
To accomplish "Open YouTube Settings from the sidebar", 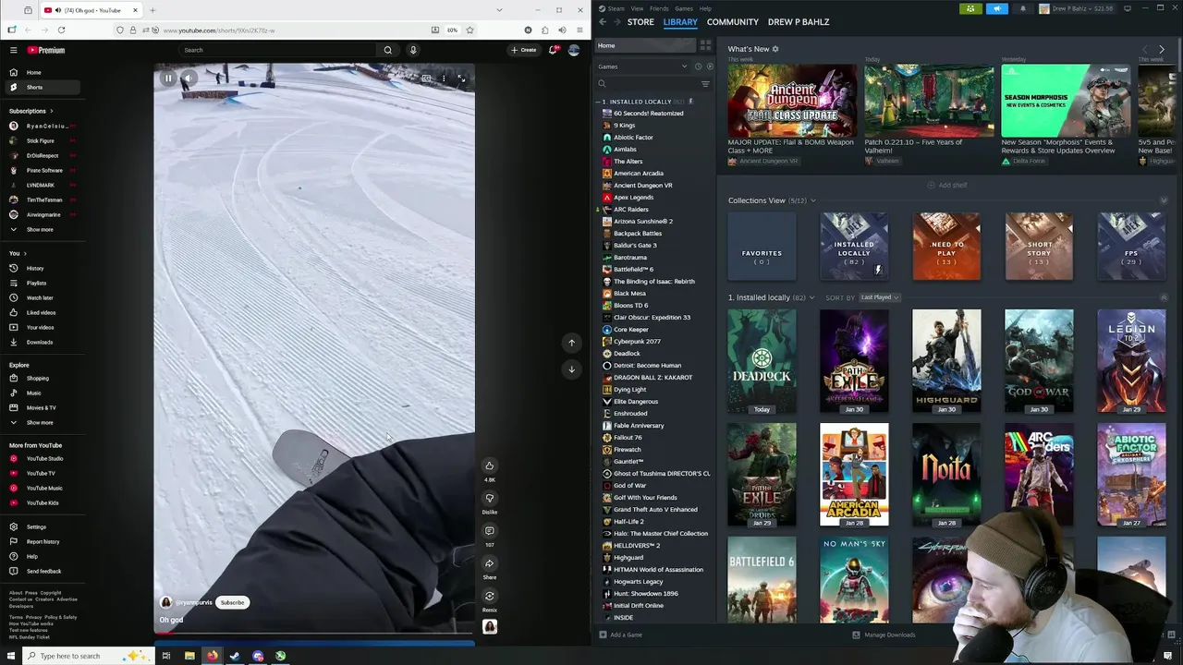I will pyautogui.click(x=41, y=526).
